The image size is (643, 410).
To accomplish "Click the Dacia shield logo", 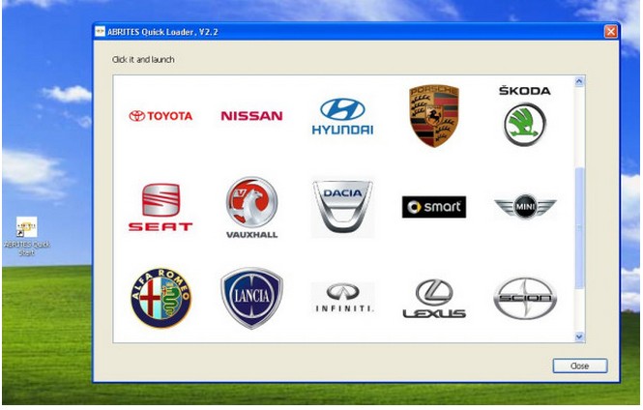I will coord(342,208).
